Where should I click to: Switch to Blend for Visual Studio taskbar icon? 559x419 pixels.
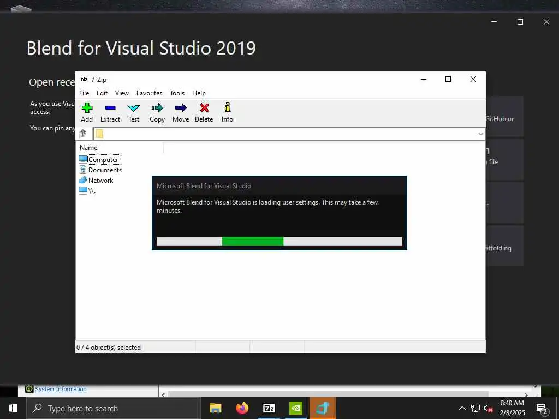322,408
